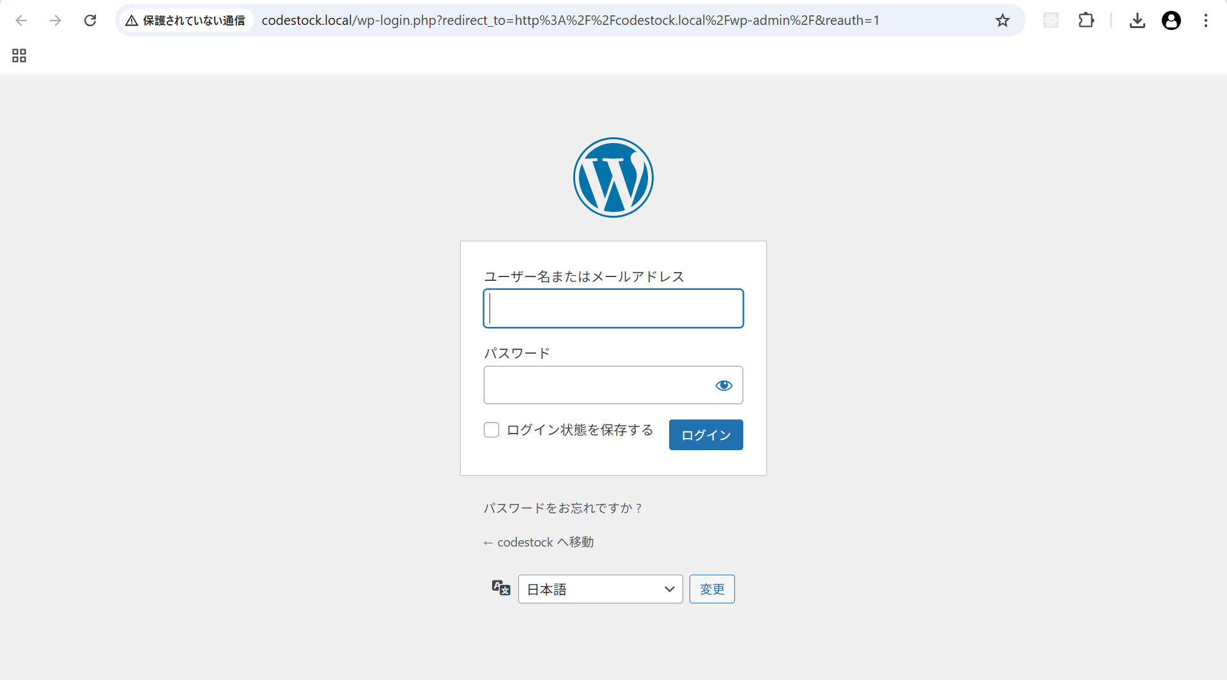Click the WordPress logo above the login form
The image size is (1227, 680).
coord(613,178)
